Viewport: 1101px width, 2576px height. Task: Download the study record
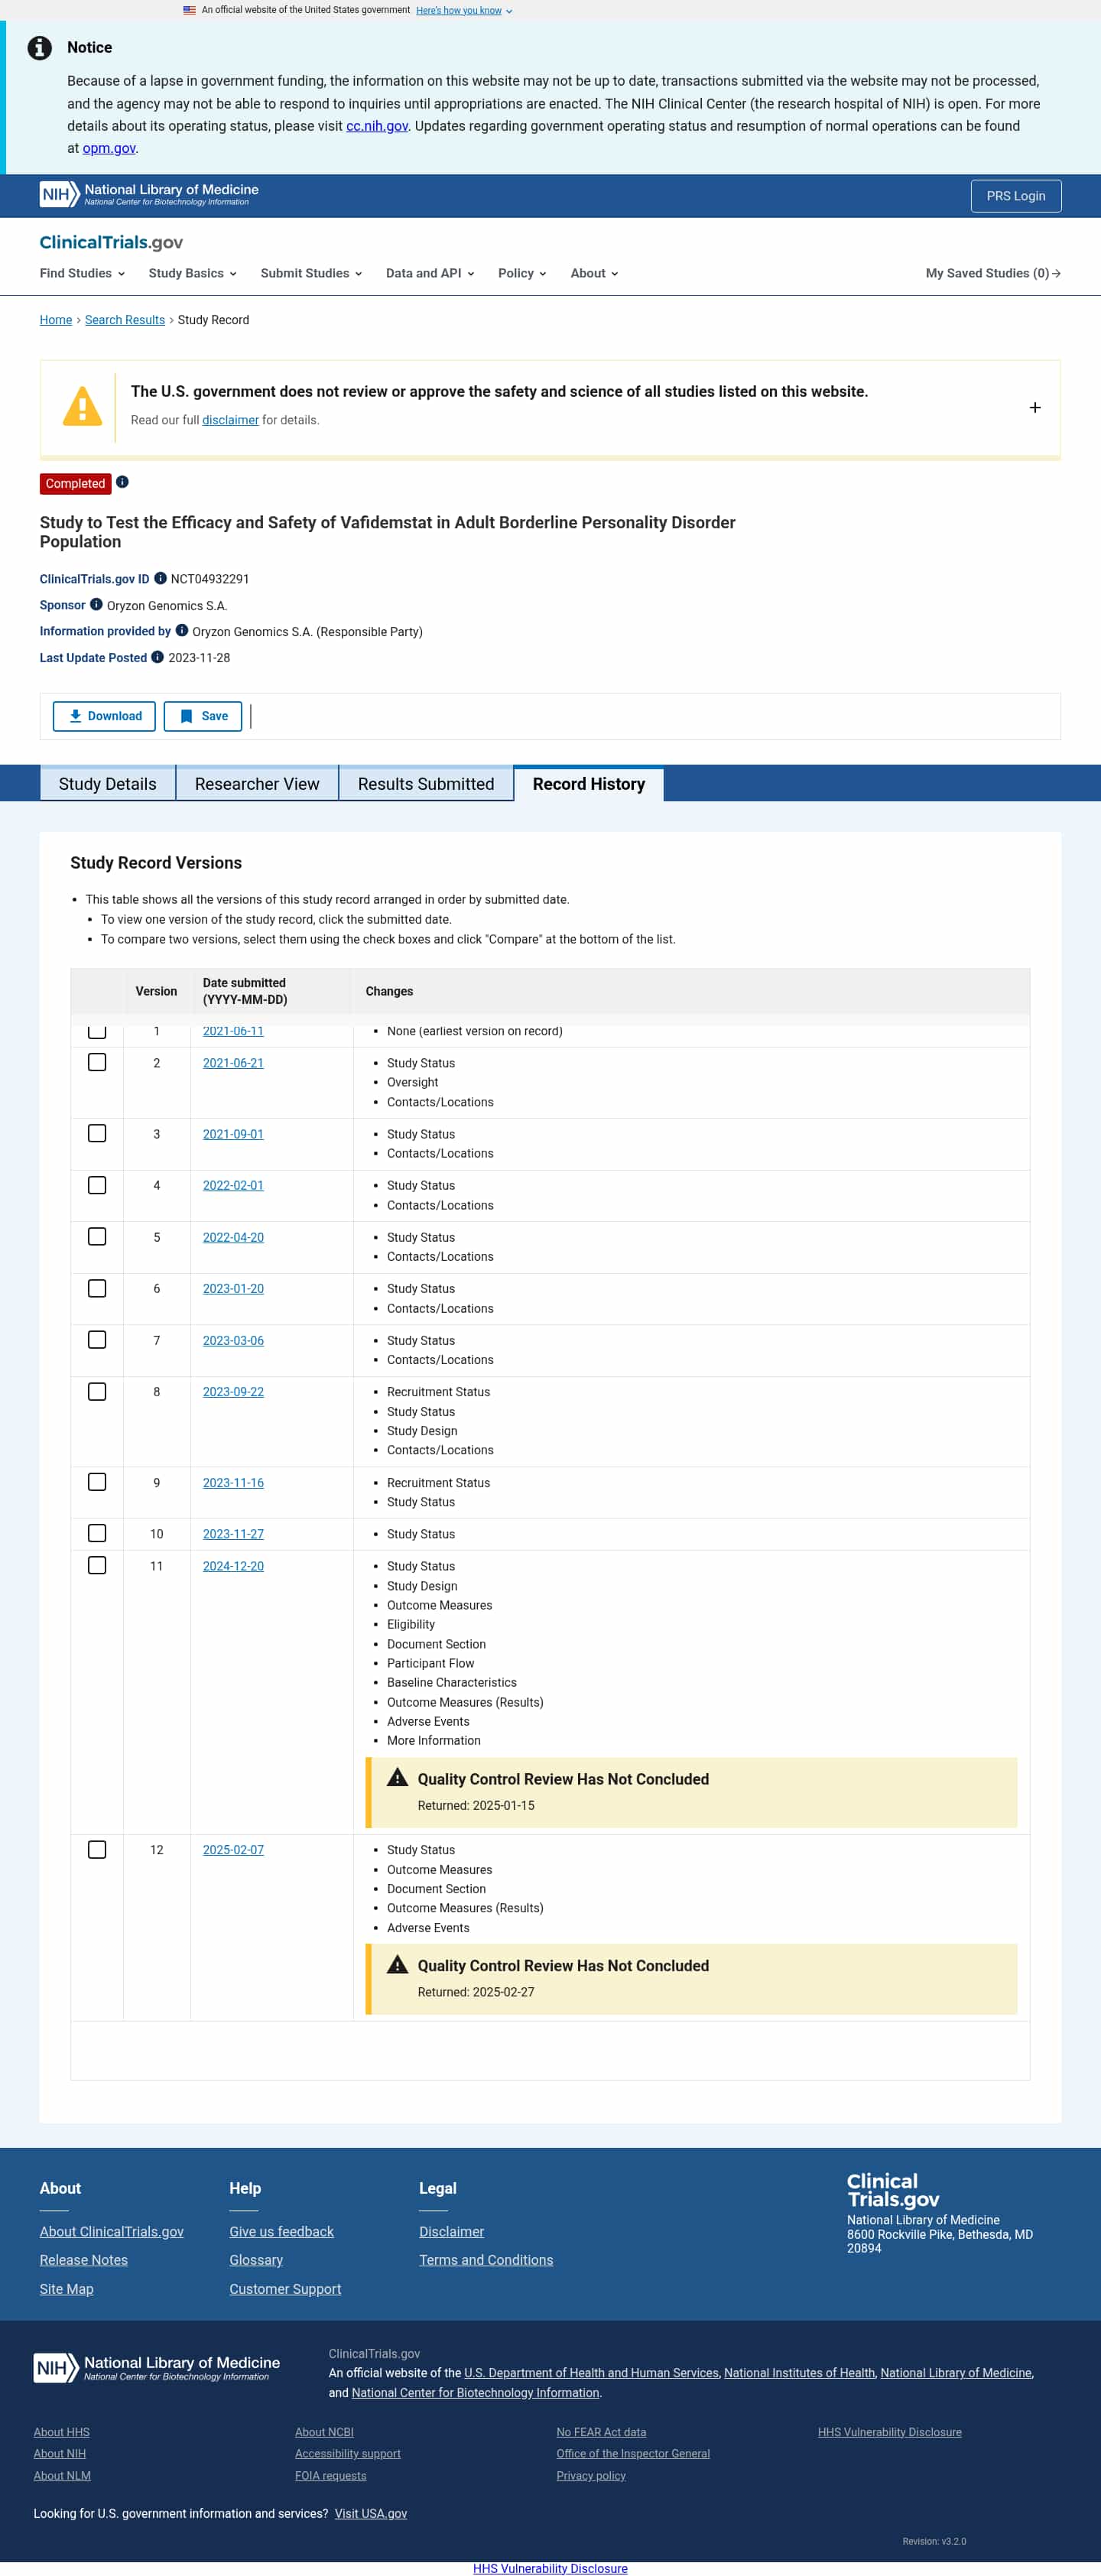coord(104,716)
